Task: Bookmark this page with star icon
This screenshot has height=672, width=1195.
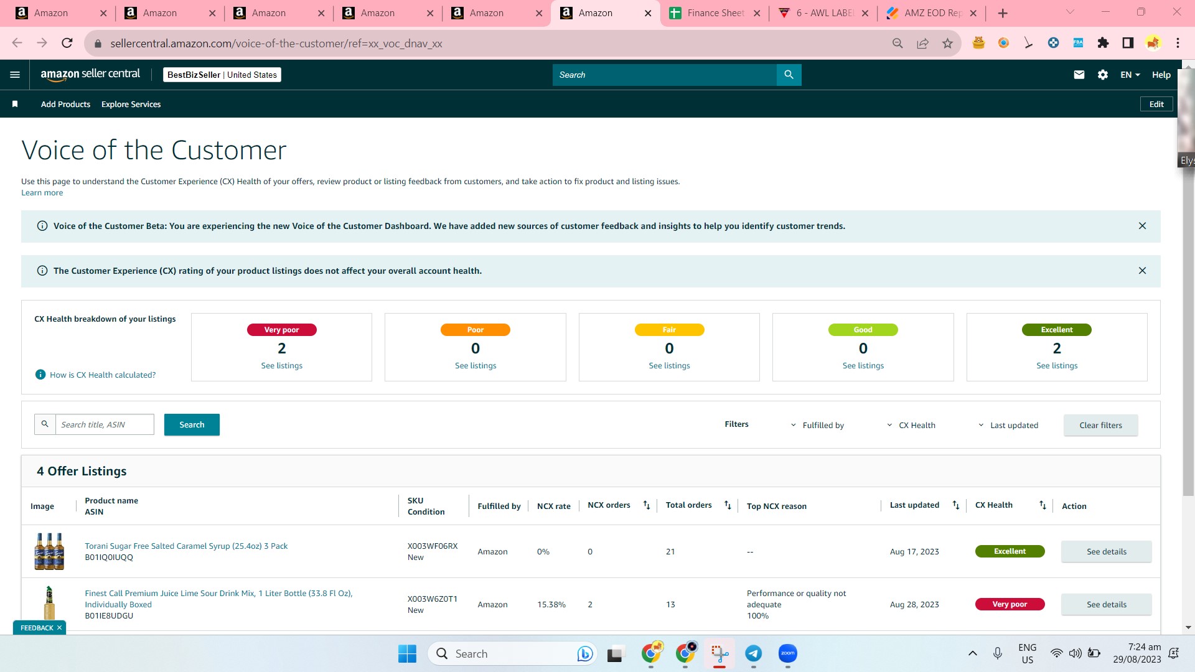Action: (x=947, y=43)
